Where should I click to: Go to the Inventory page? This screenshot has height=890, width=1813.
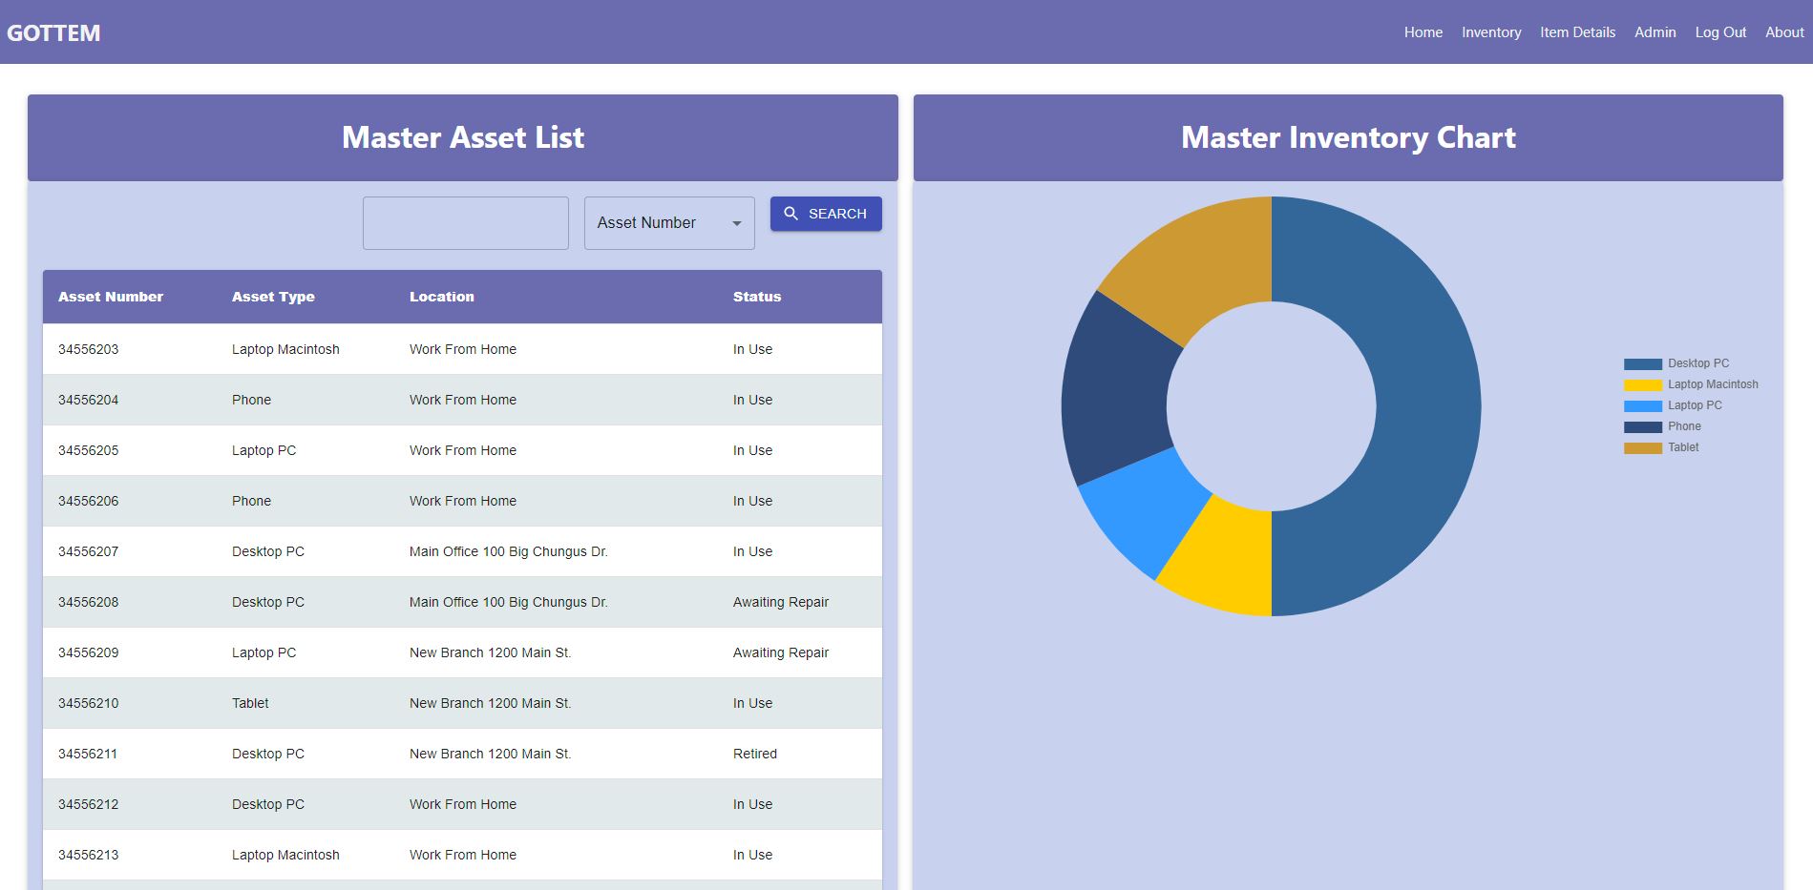[1490, 32]
